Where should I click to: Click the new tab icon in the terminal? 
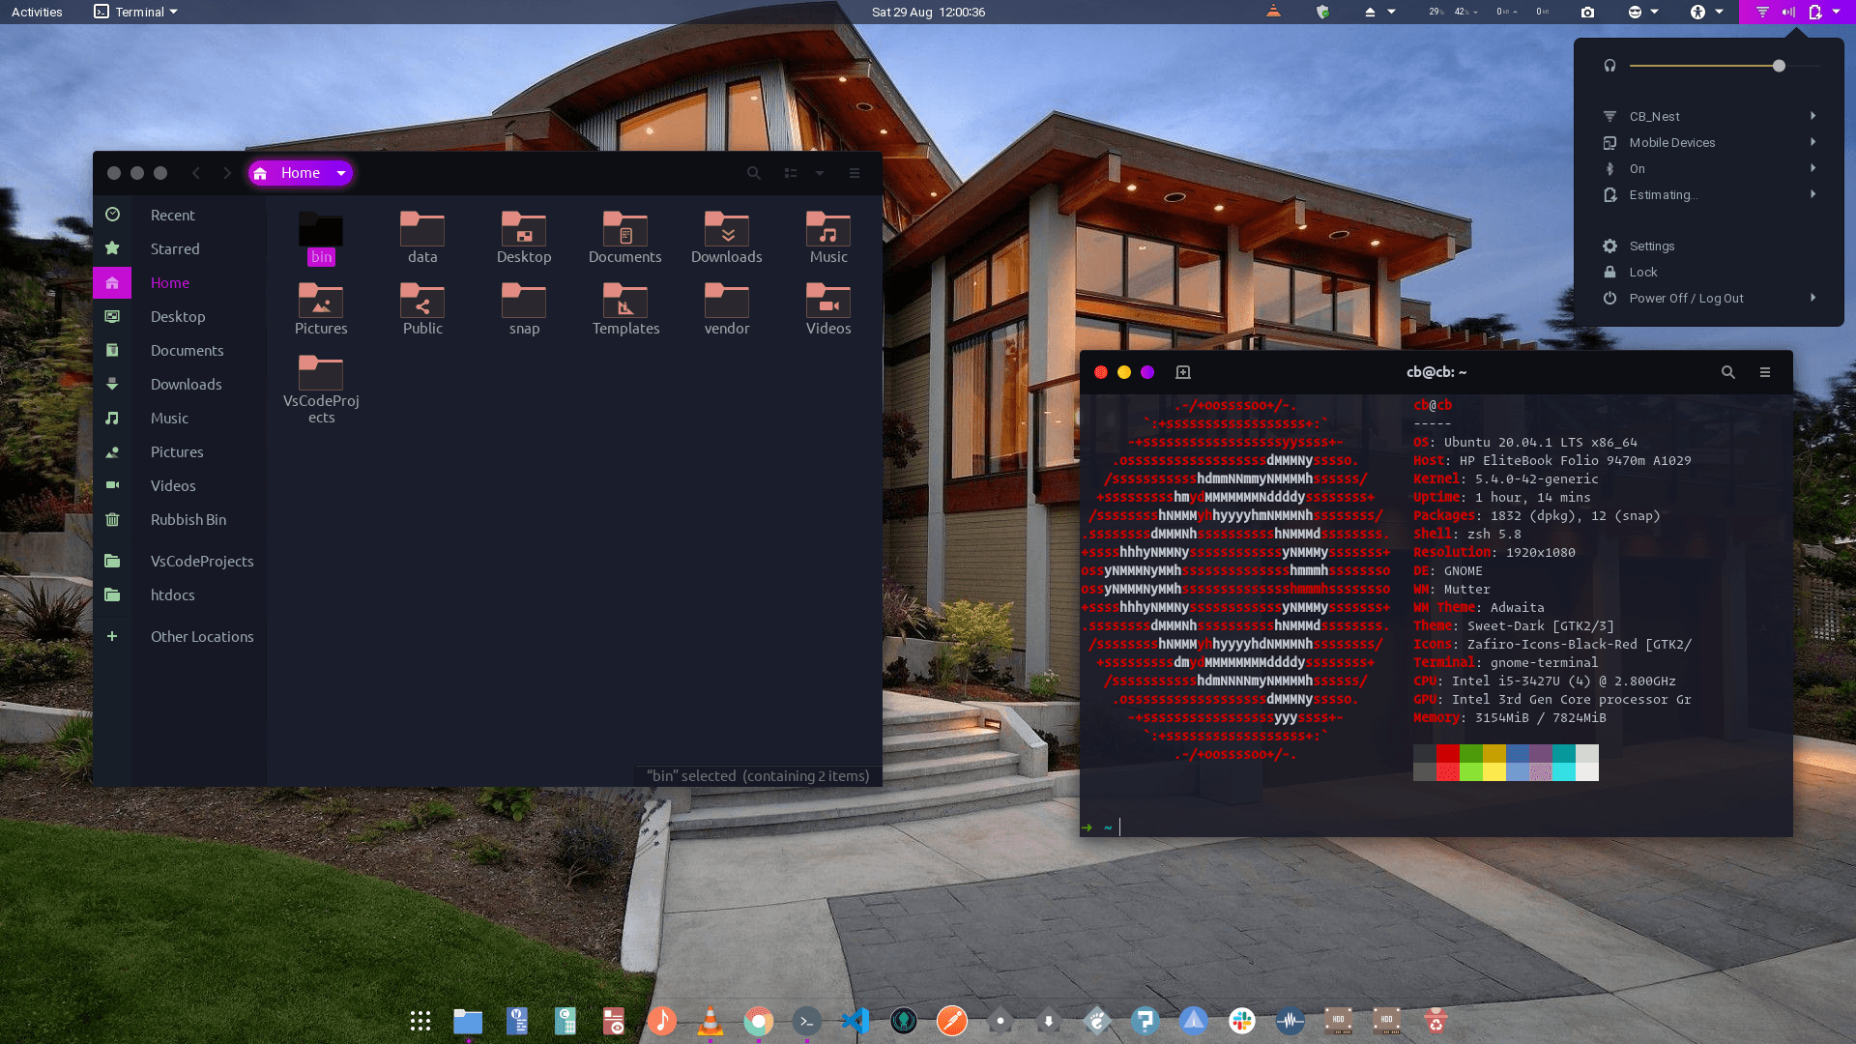coord(1182,372)
